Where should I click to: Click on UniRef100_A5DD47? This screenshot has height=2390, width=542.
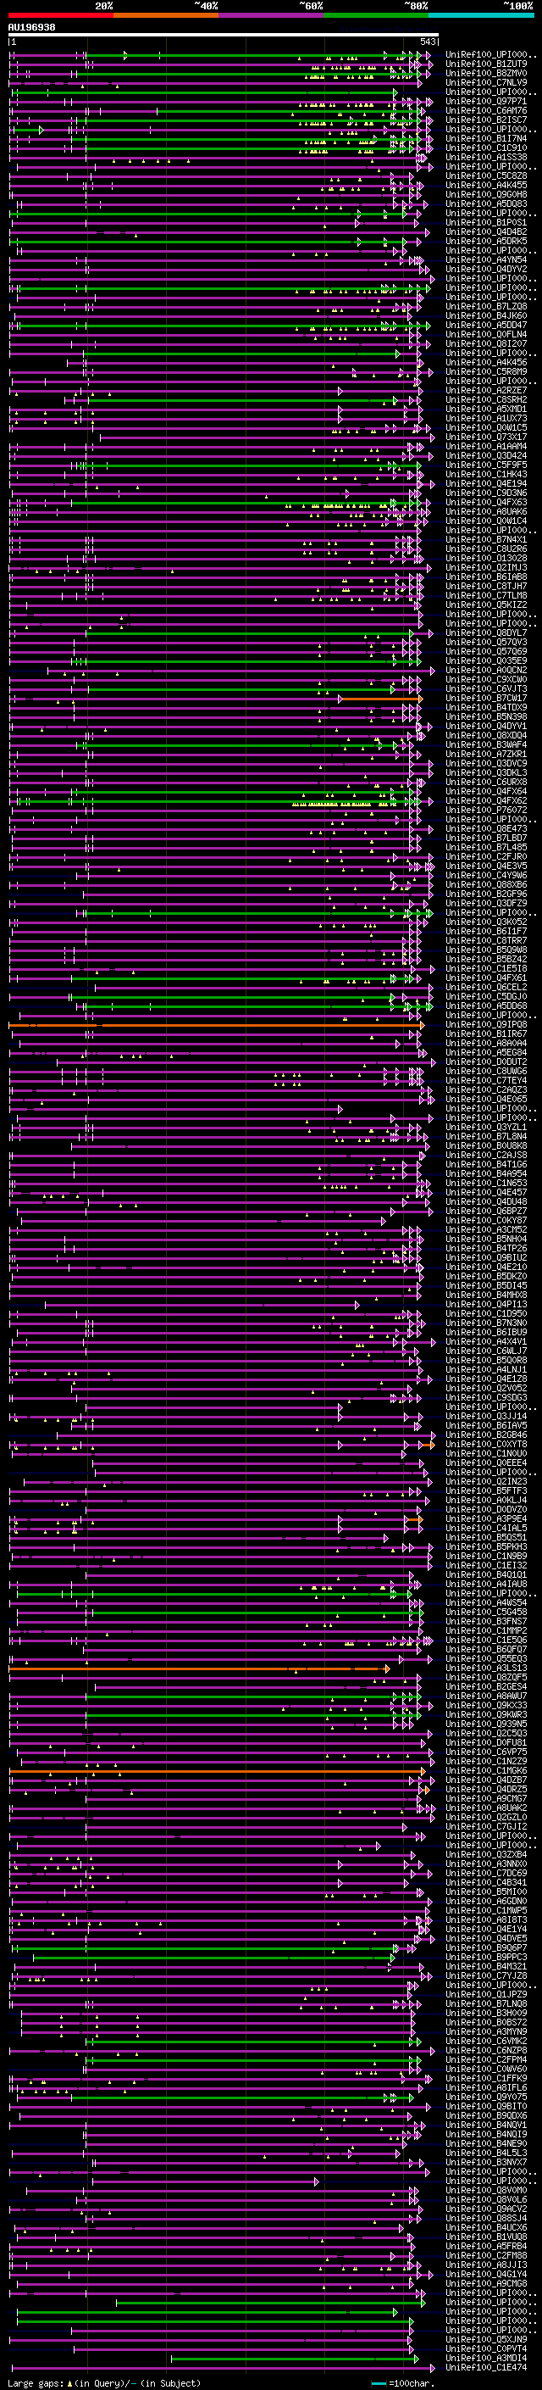486,325
